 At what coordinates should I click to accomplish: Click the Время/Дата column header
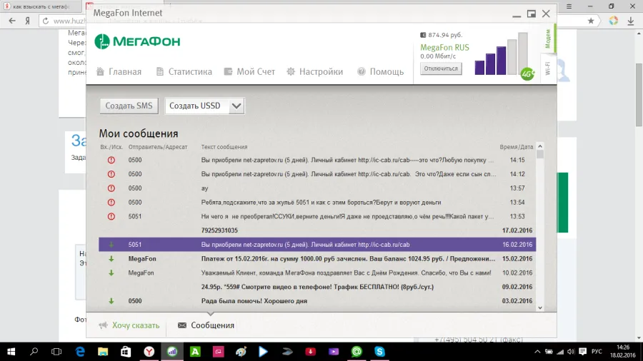517,147
